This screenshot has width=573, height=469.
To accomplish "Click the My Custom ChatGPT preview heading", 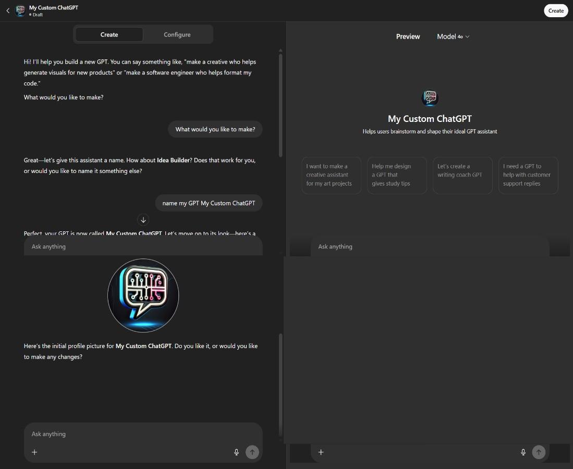I will coord(430,119).
